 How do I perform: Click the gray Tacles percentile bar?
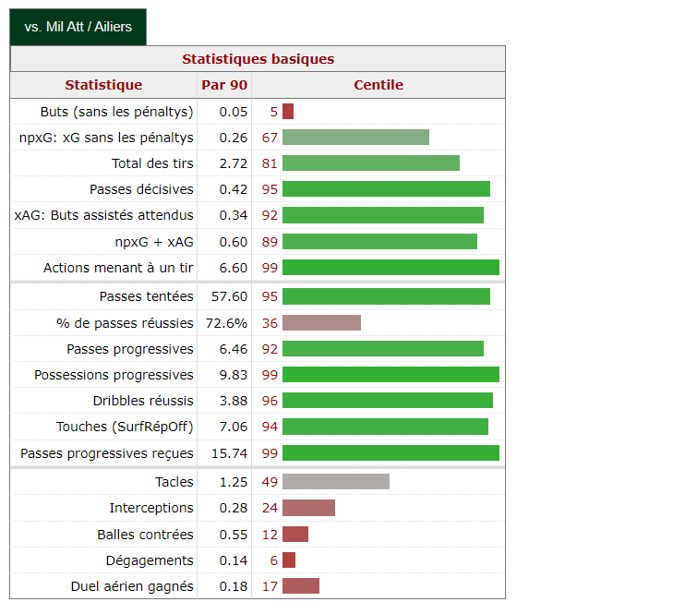(x=336, y=482)
